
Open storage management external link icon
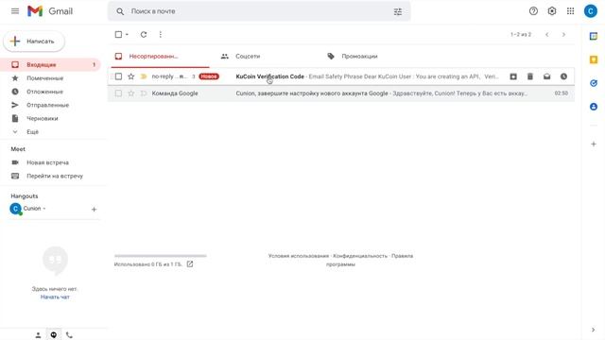coord(190,264)
